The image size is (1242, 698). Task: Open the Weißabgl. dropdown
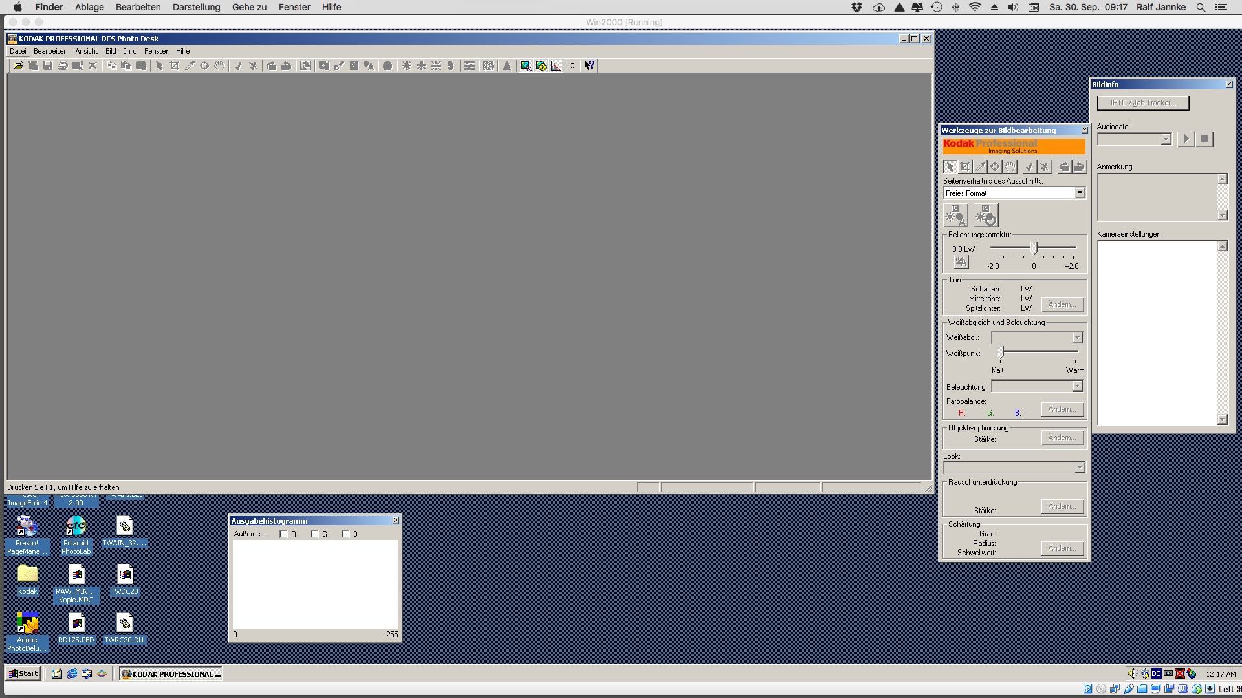[x=1077, y=337]
